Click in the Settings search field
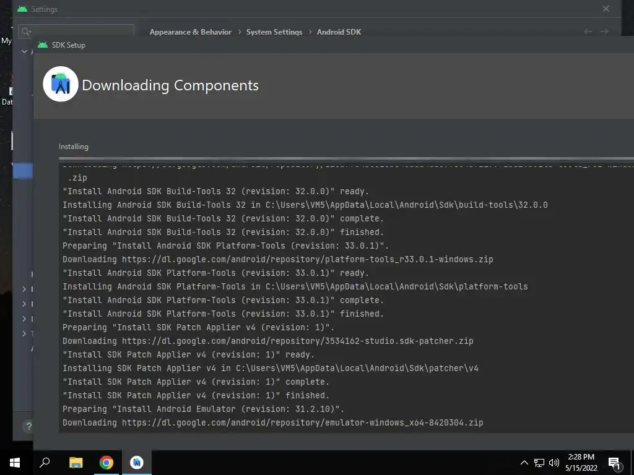The height and width of the screenshot is (475, 634). point(76,31)
